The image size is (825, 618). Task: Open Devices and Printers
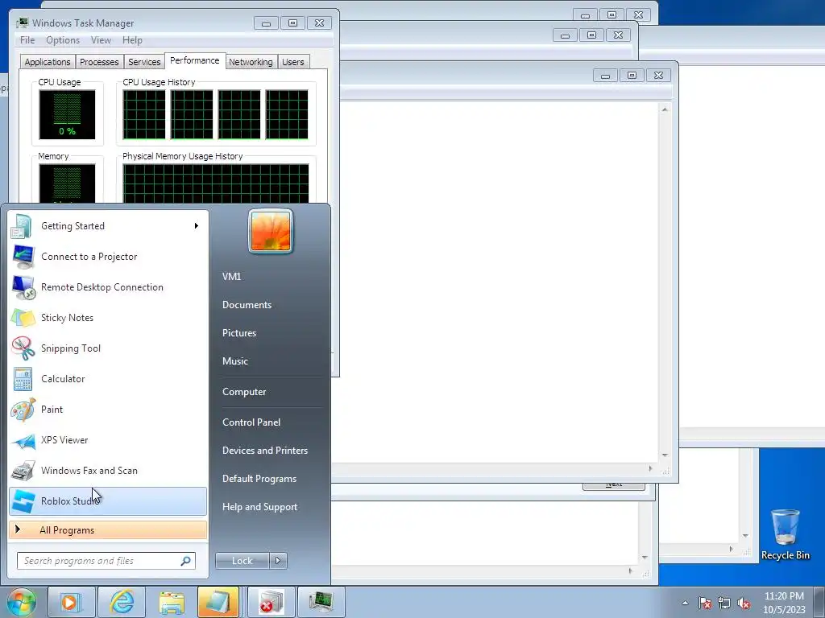264,451
